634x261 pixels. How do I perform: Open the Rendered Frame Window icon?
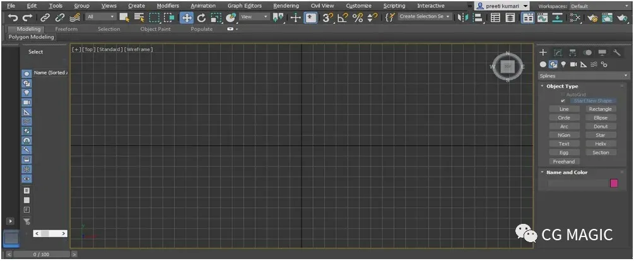(608, 18)
